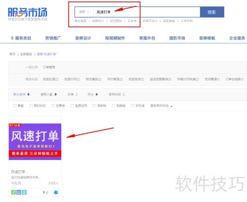Image resolution: width=247 pixels, height=202 pixels.
Task: Open the 营销推广 menu tab
Action: pyautogui.click(x=53, y=38)
